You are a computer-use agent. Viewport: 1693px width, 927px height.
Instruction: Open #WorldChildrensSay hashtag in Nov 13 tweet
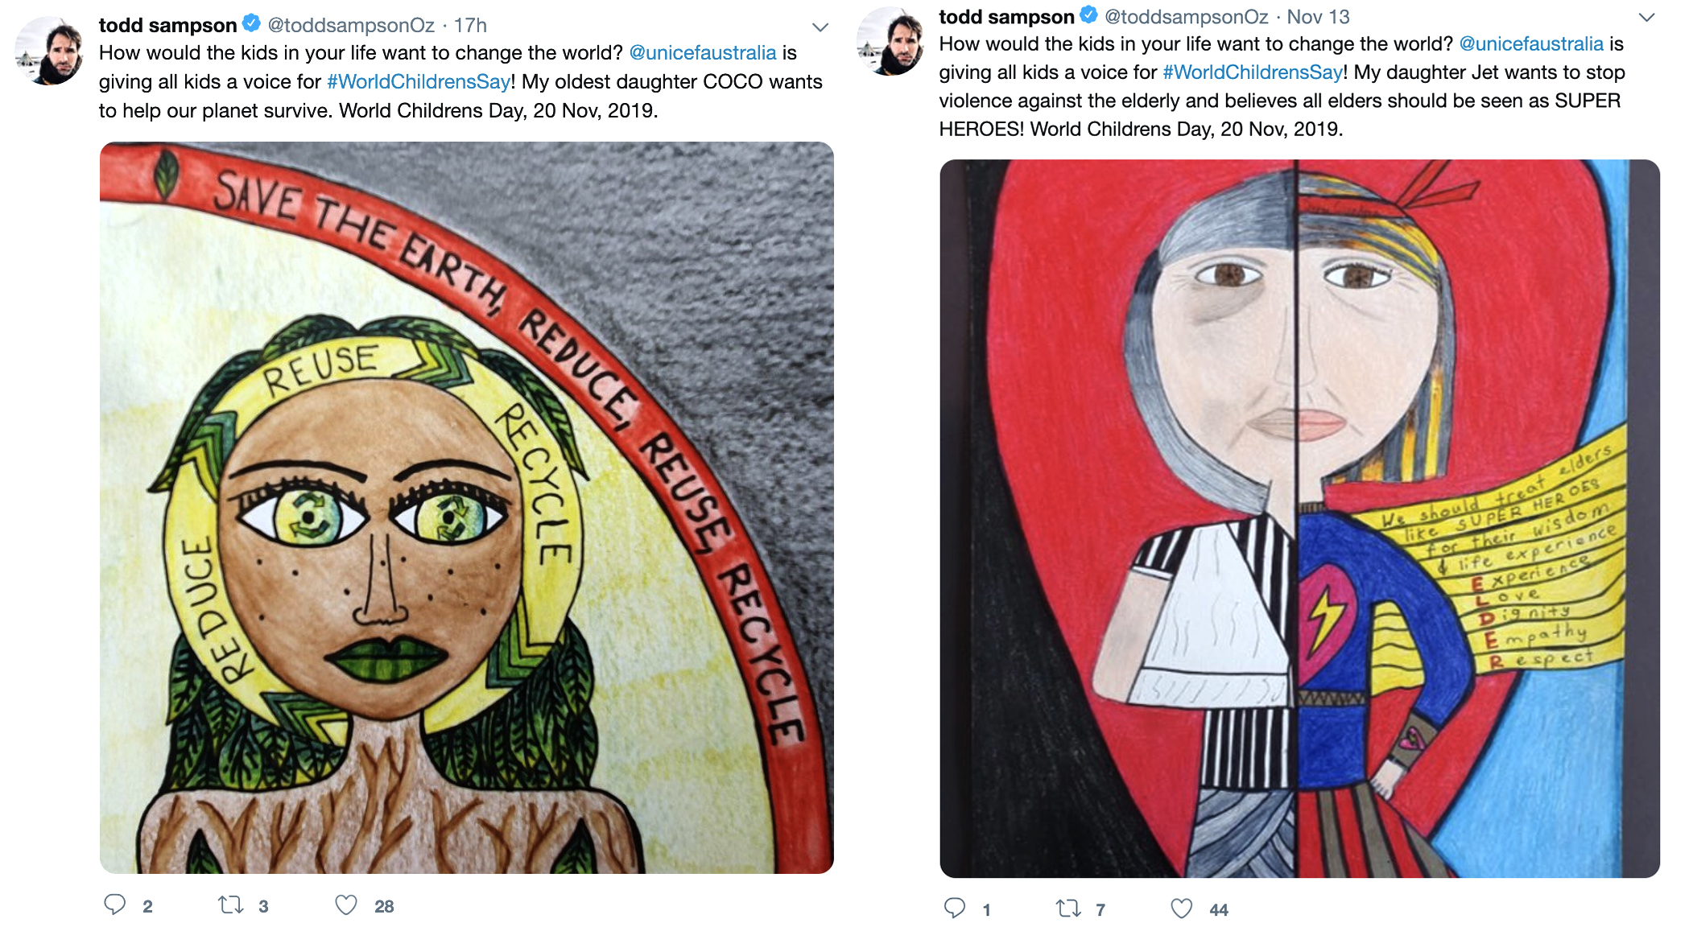click(1253, 72)
